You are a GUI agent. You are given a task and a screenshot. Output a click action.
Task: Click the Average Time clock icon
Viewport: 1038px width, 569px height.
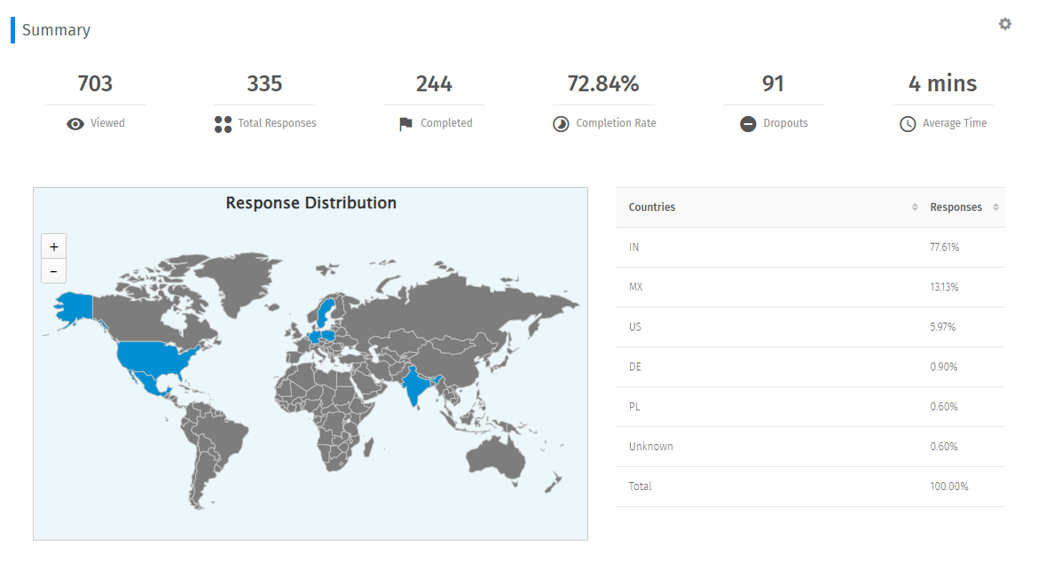[908, 124]
